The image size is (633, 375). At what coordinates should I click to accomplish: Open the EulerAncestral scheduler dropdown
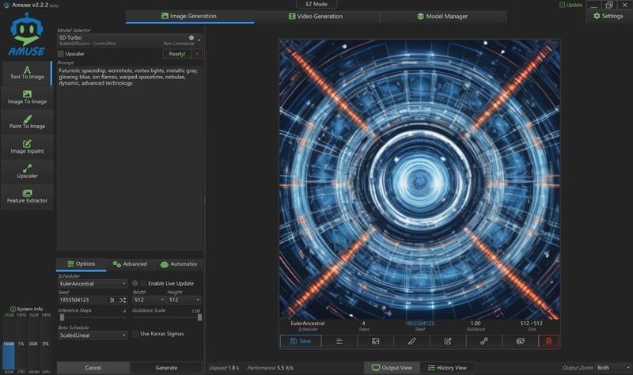(92, 283)
